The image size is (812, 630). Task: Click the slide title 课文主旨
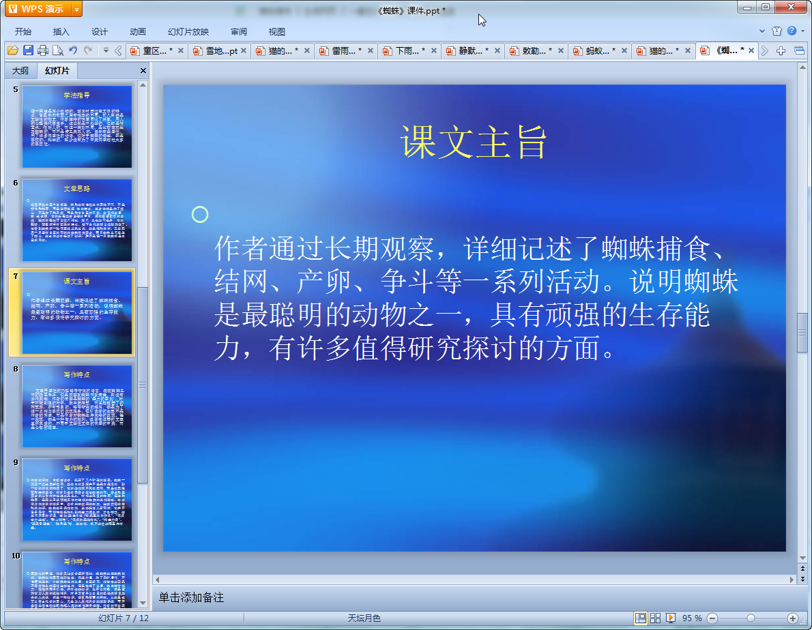[474, 142]
